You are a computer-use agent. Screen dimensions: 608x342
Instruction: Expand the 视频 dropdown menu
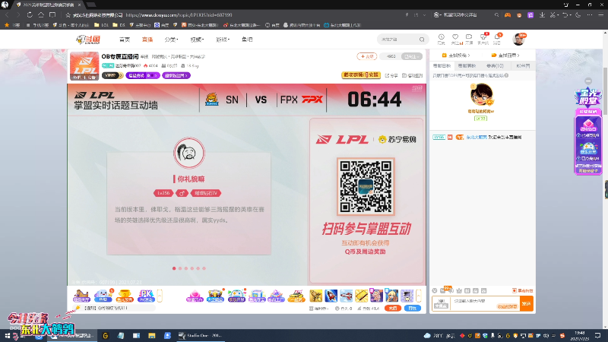coord(197,40)
